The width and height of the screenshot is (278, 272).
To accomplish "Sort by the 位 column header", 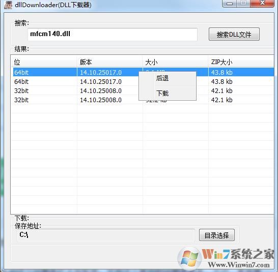I will coord(44,62).
